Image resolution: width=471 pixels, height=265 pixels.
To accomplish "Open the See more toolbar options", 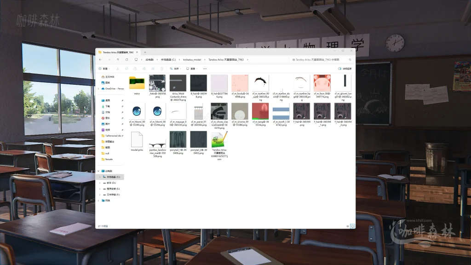I will [x=205, y=69].
